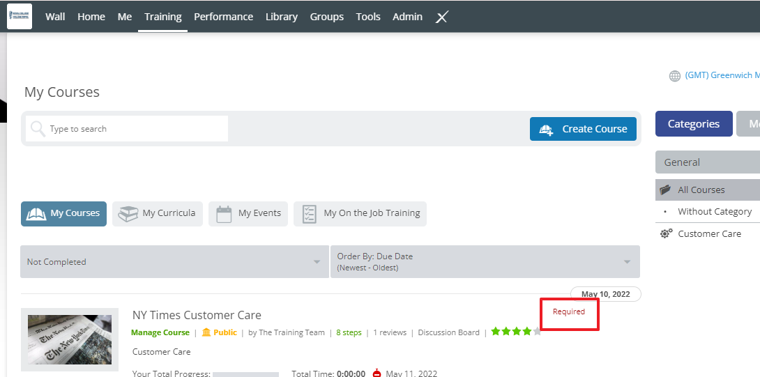This screenshot has height=377, width=760.
Task: Click the Customer Care gears icon
Action: (x=667, y=233)
